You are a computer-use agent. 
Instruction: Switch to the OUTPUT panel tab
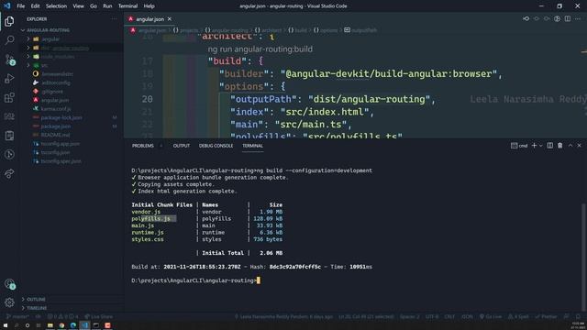[x=182, y=146]
